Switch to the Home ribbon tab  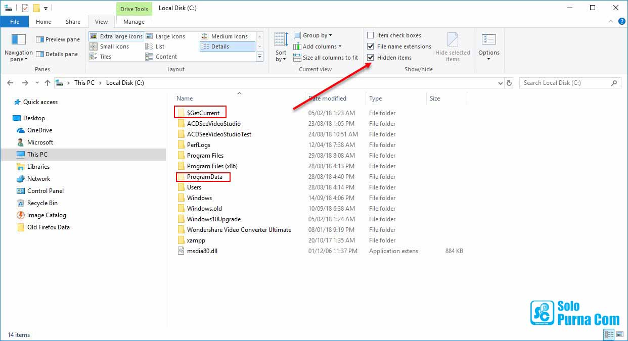[43, 22]
